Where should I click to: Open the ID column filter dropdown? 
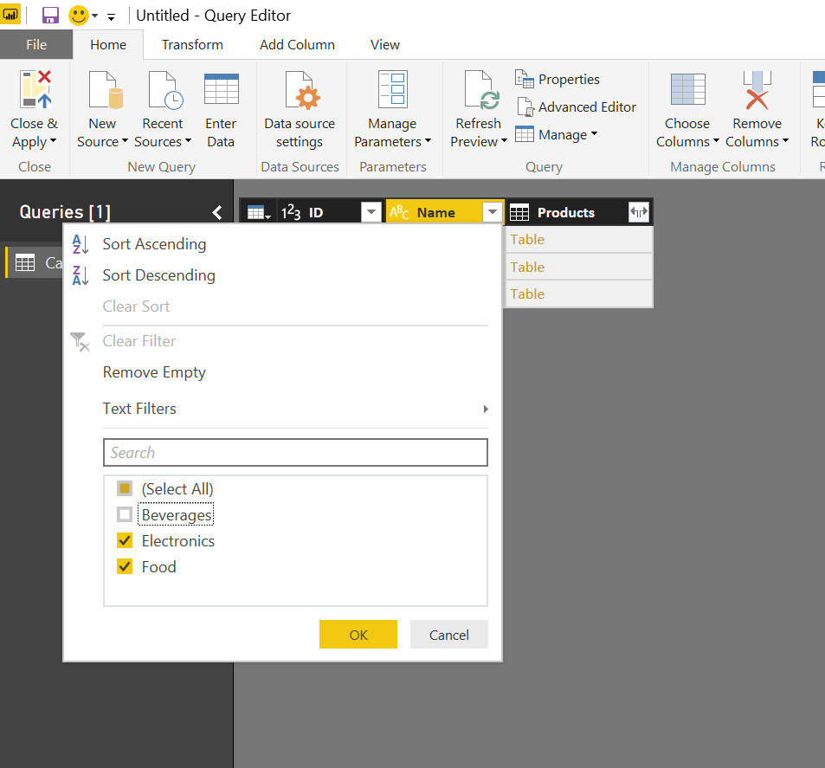(371, 211)
